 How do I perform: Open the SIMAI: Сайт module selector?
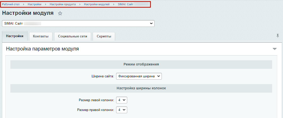point(78,23)
